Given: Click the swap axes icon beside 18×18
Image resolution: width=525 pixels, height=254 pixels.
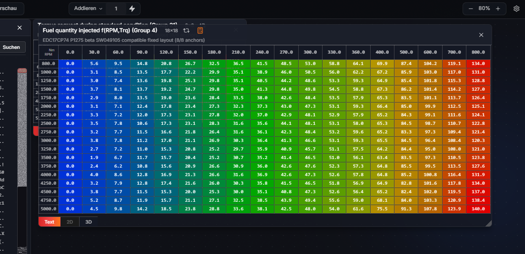Looking at the screenshot, I should pyautogui.click(x=186, y=30).
